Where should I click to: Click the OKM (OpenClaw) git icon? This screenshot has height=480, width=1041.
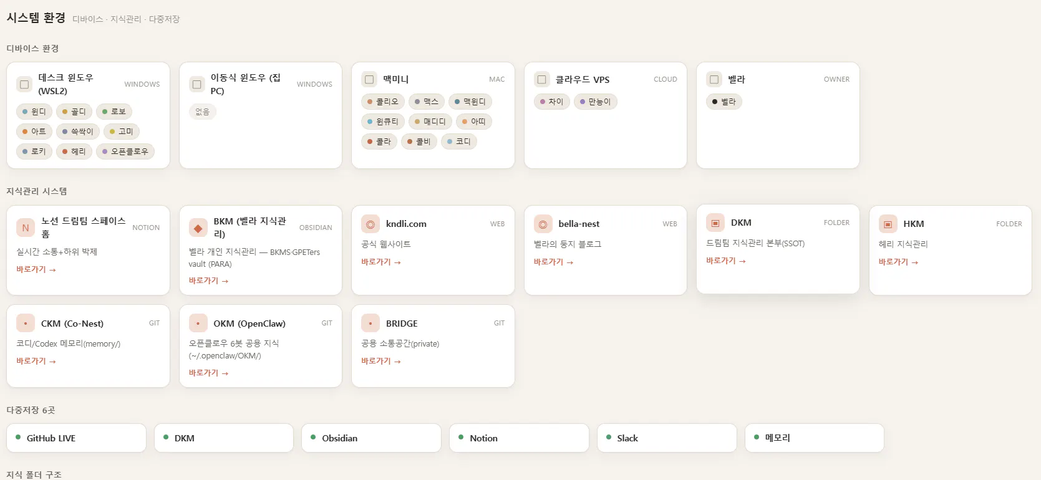pos(198,324)
